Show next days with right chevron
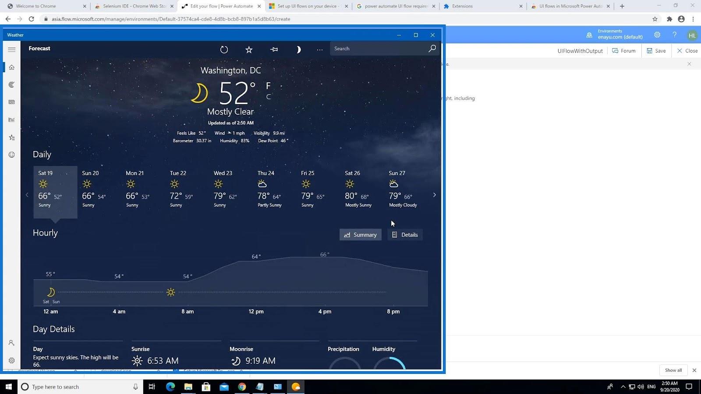The height and width of the screenshot is (394, 701). pos(434,195)
